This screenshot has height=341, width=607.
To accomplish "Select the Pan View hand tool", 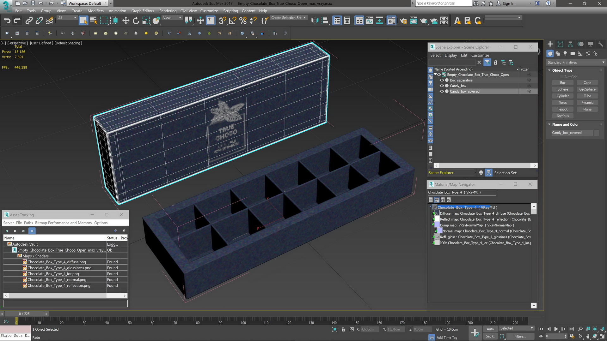I will (x=588, y=337).
